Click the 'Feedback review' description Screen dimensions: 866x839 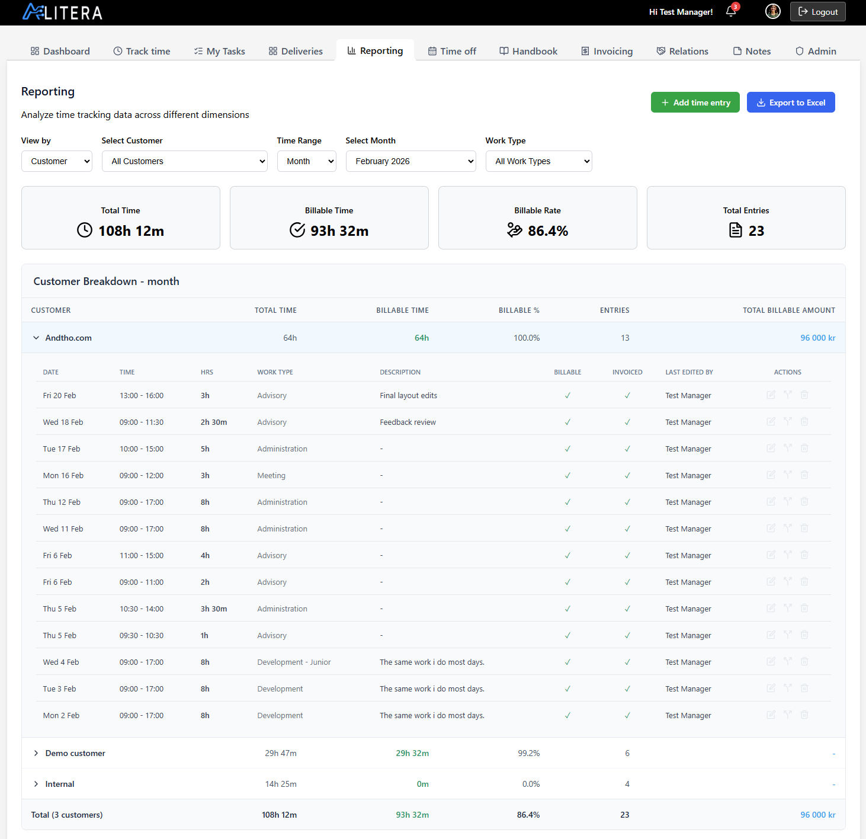[408, 422]
